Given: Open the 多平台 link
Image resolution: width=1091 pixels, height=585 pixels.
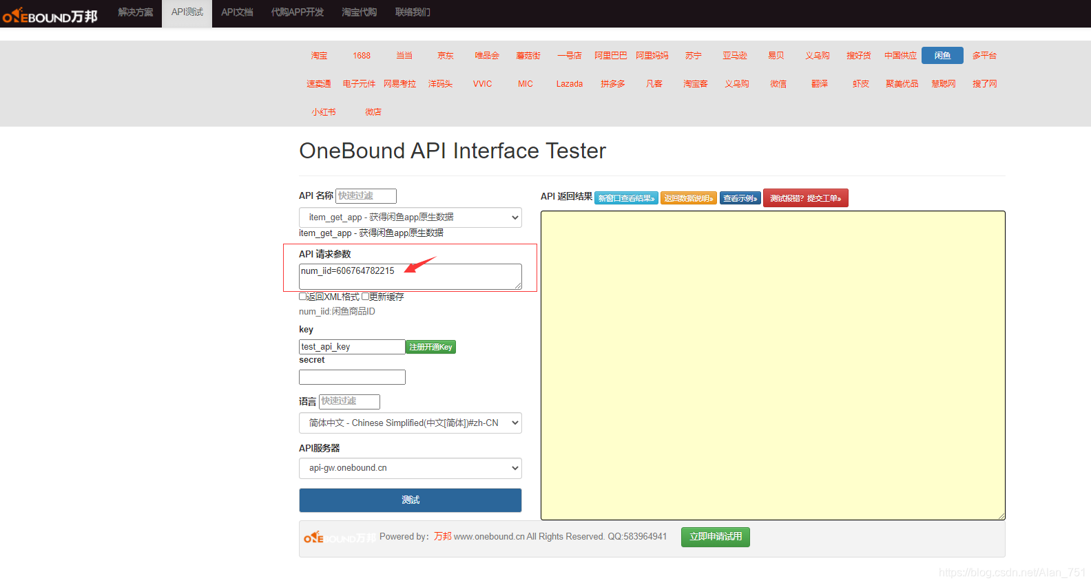Looking at the screenshot, I should [984, 56].
